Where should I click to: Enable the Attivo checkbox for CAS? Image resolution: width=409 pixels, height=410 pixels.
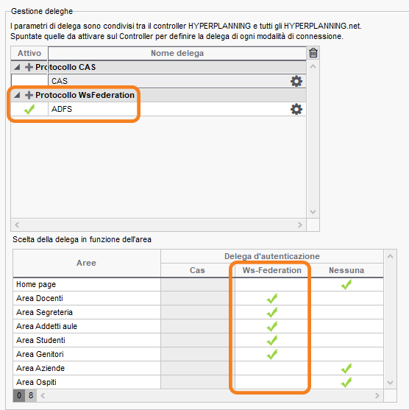click(x=29, y=81)
